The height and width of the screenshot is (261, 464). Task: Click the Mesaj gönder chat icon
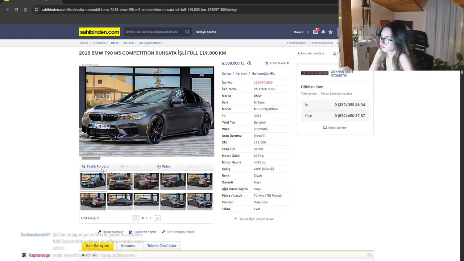pos(325,128)
